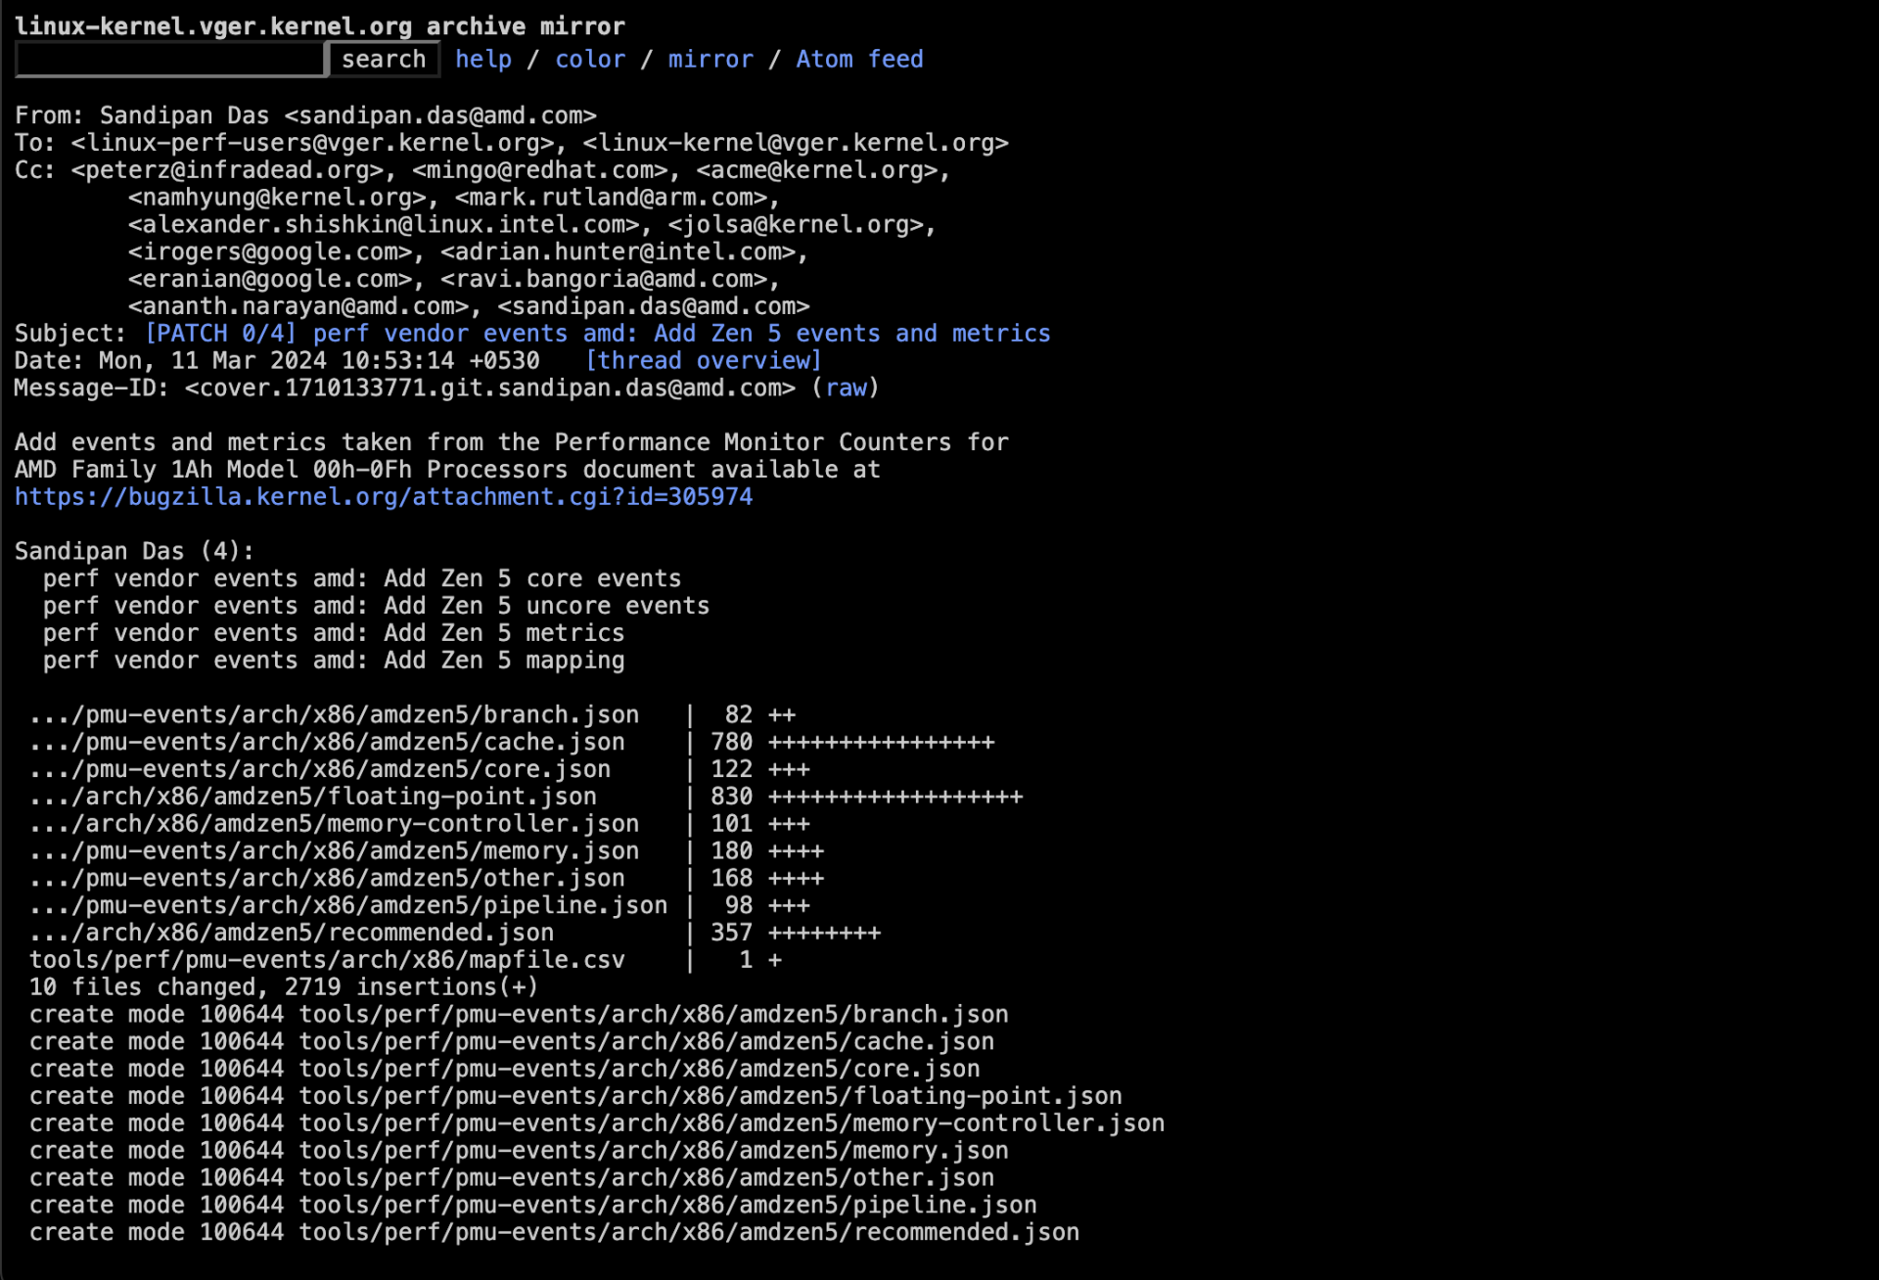The width and height of the screenshot is (1879, 1280).
Task: Click the page title linux-kernel.vger.kernel.org archive mirror
Action: coord(319,26)
